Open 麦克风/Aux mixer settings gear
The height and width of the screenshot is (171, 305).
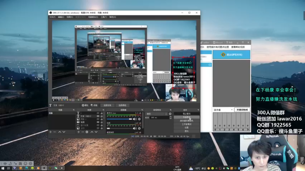tap(139, 119)
